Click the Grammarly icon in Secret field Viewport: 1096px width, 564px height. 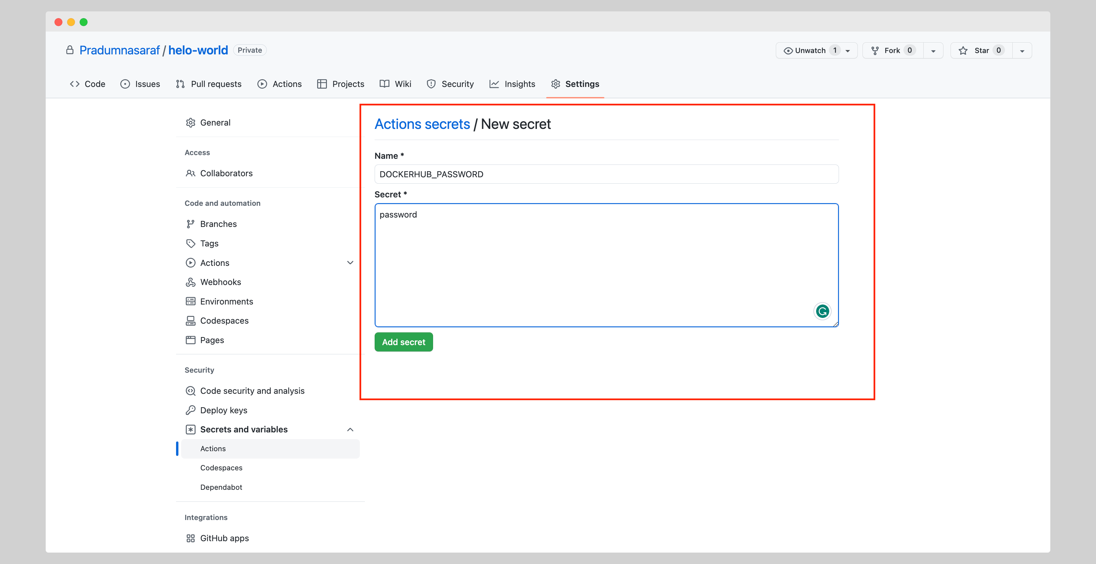822,311
